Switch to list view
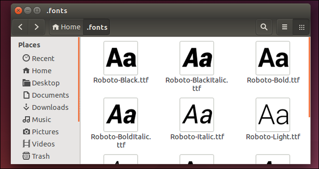This screenshot has height=169, width=319. point(285,27)
